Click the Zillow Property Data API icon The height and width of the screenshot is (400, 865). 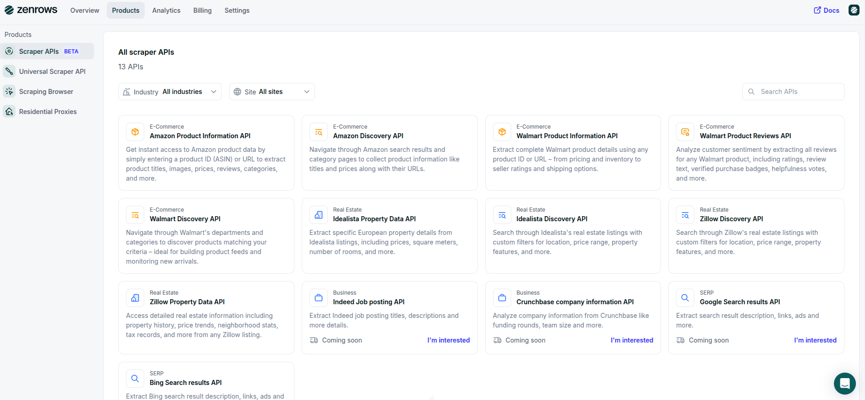pos(135,298)
